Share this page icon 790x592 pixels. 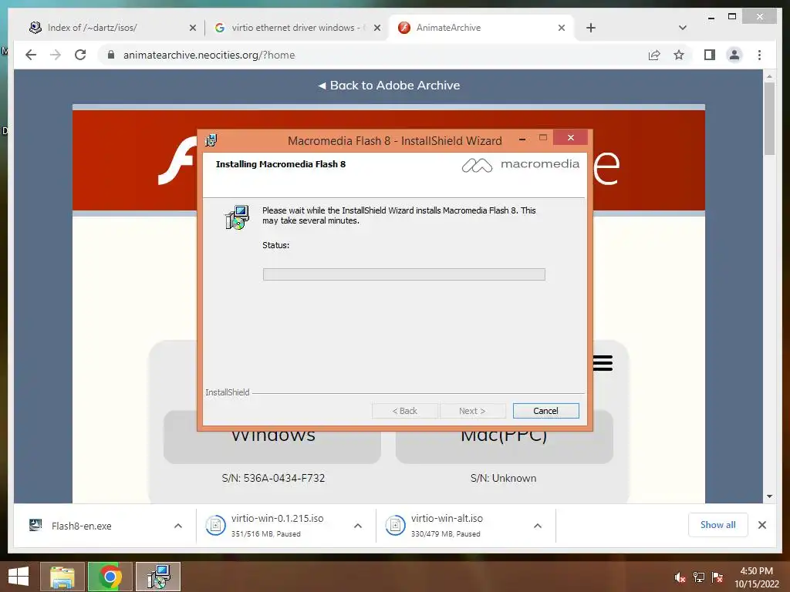pos(654,55)
